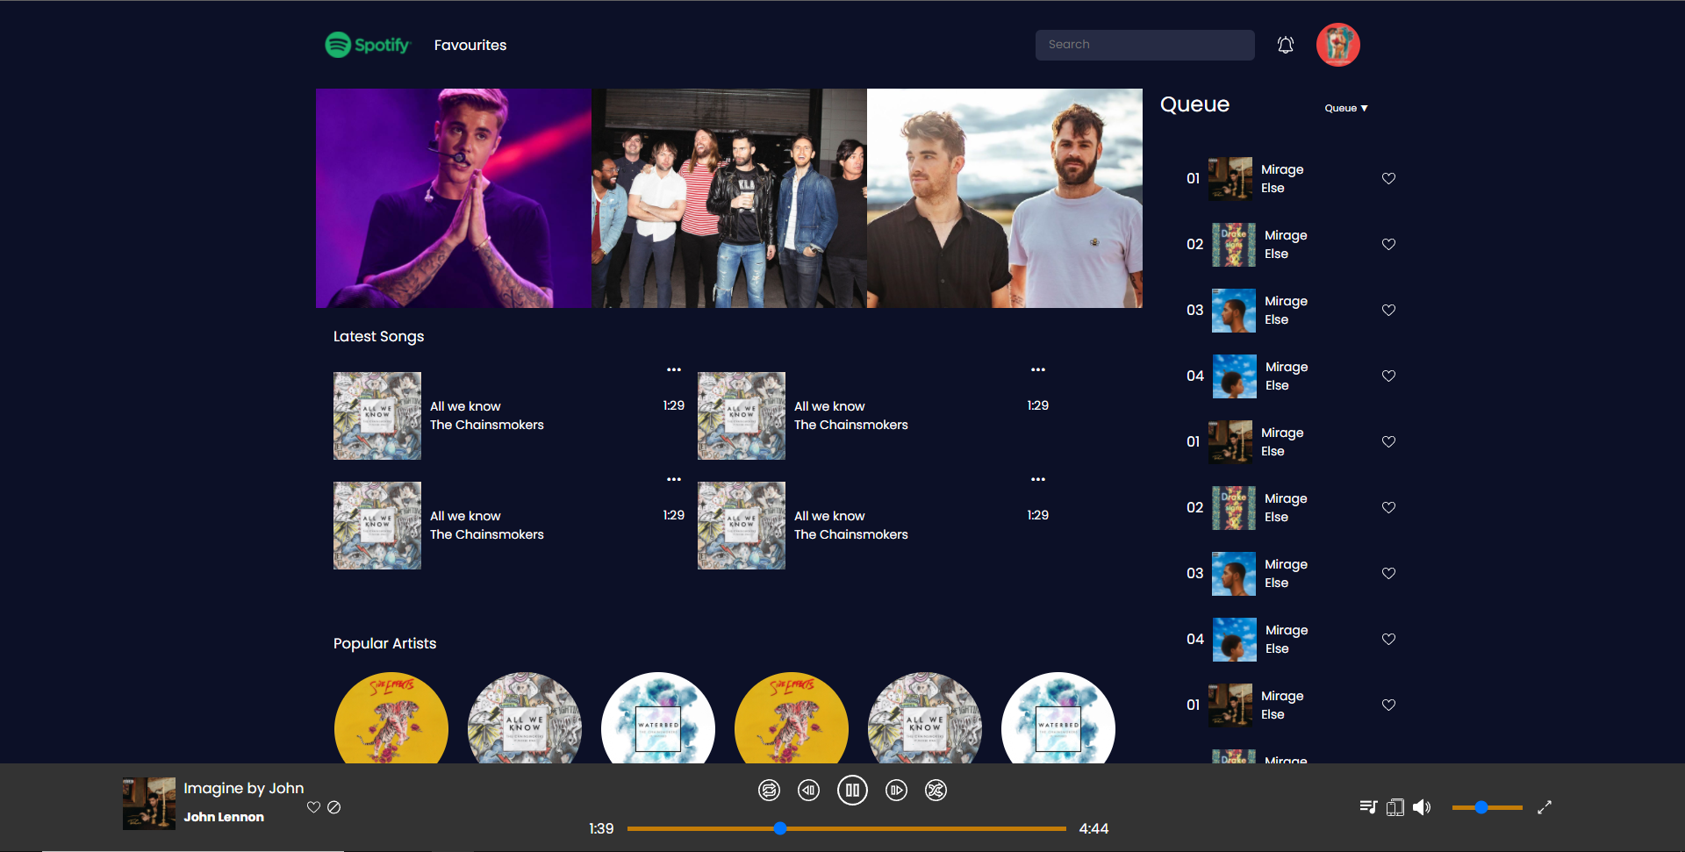Mute audio with the speaker icon
This screenshot has width=1685, height=852.
pyautogui.click(x=1422, y=807)
